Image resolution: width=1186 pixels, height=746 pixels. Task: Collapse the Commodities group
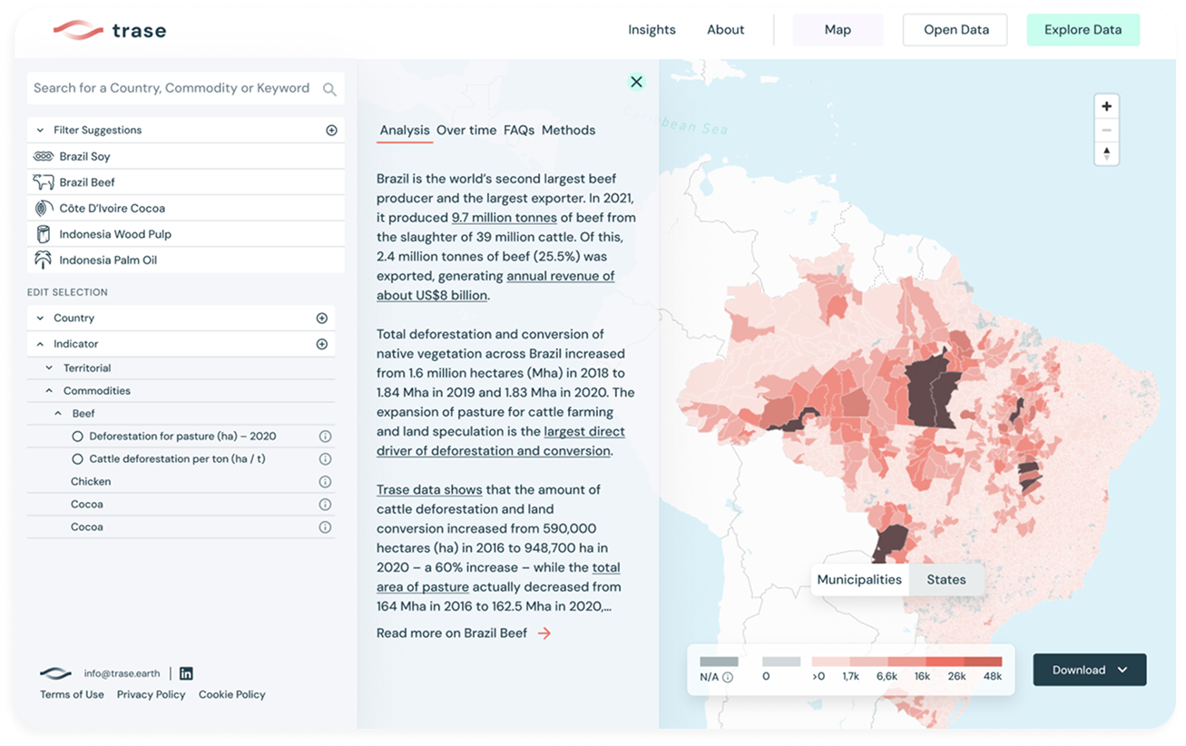(50, 391)
